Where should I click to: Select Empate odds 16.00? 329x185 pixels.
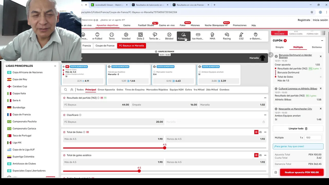pos(164,105)
